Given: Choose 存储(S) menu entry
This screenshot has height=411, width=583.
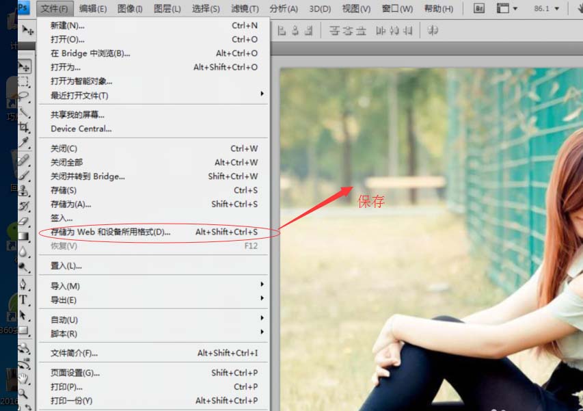Looking at the screenshot, I should (154, 190).
